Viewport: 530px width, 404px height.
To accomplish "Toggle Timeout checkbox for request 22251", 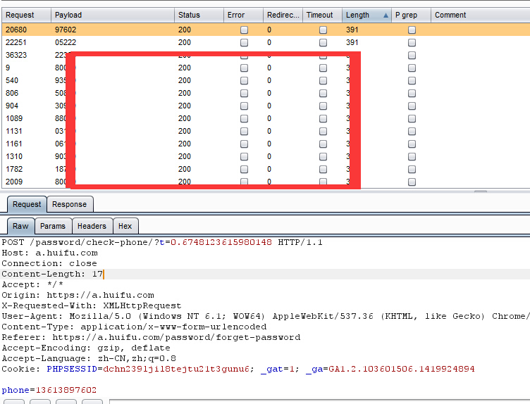I will tap(323, 42).
